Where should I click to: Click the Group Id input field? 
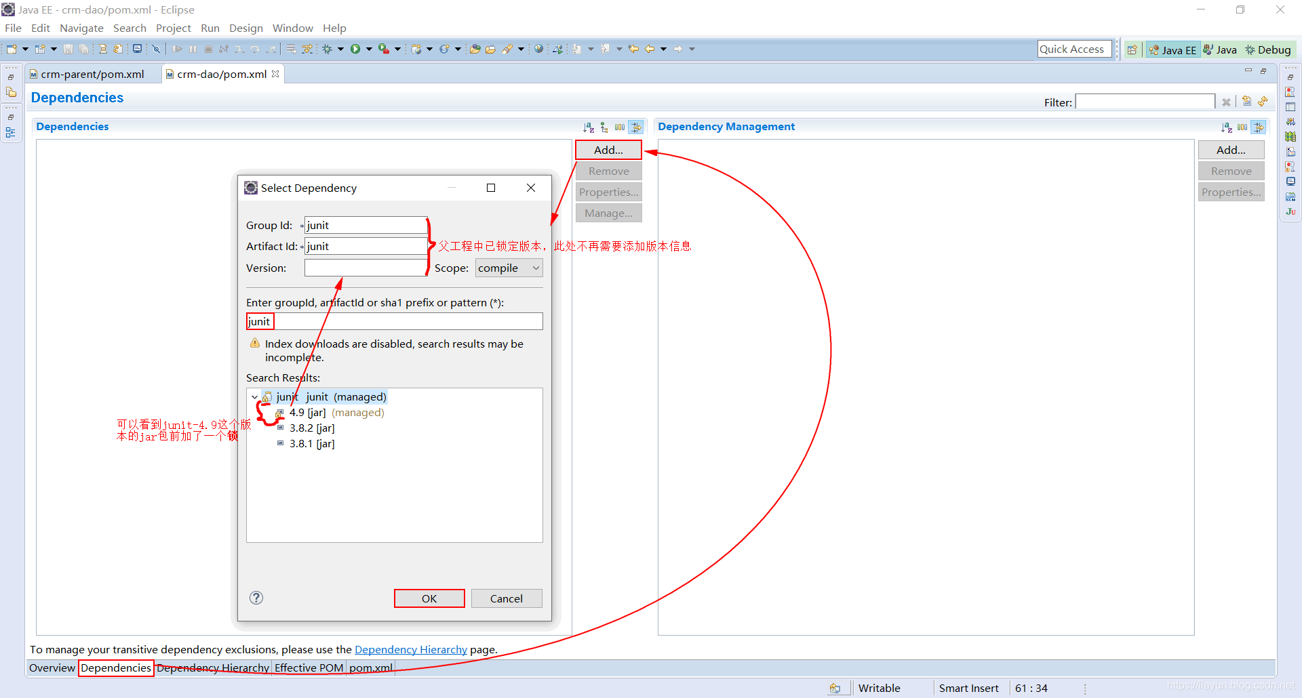coord(366,225)
